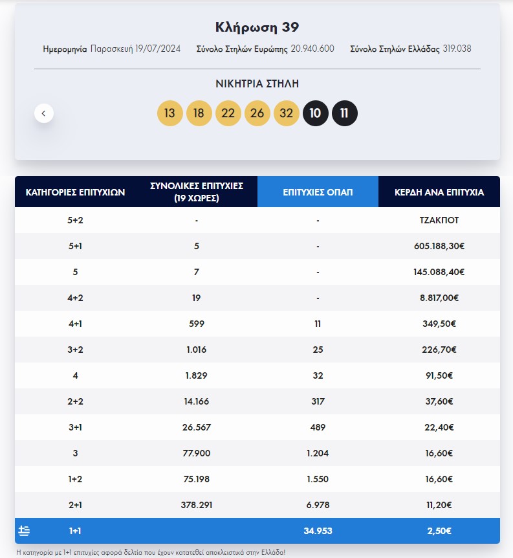Select the ΤΖΑΚΠΟΤ amount cell

pyautogui.click(x=439, y=220)
